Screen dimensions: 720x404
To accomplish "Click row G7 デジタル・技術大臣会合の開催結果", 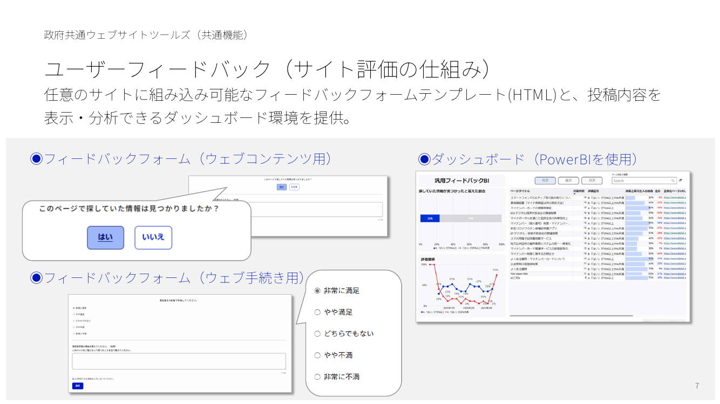I will pyautogui.click(x=599, y=233).
